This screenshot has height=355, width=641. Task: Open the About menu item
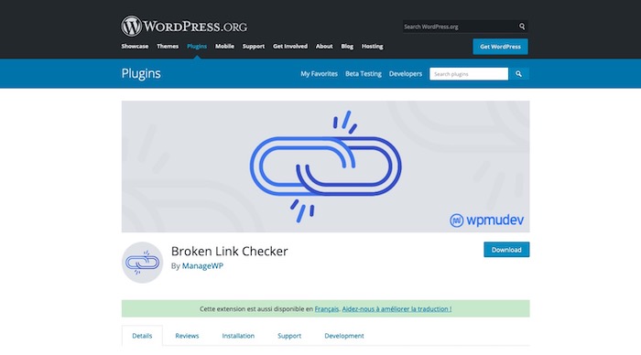coord(324,46)
